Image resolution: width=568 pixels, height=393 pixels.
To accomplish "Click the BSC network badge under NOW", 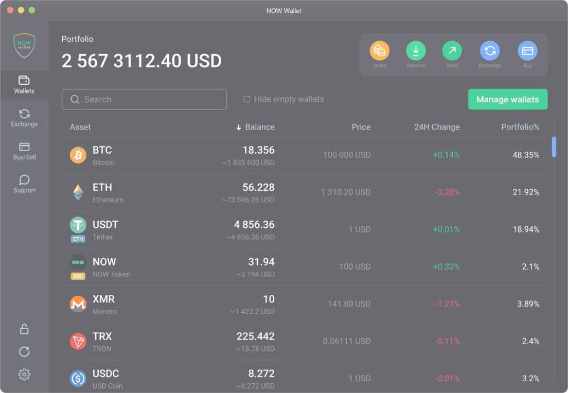I will [78, 276].
